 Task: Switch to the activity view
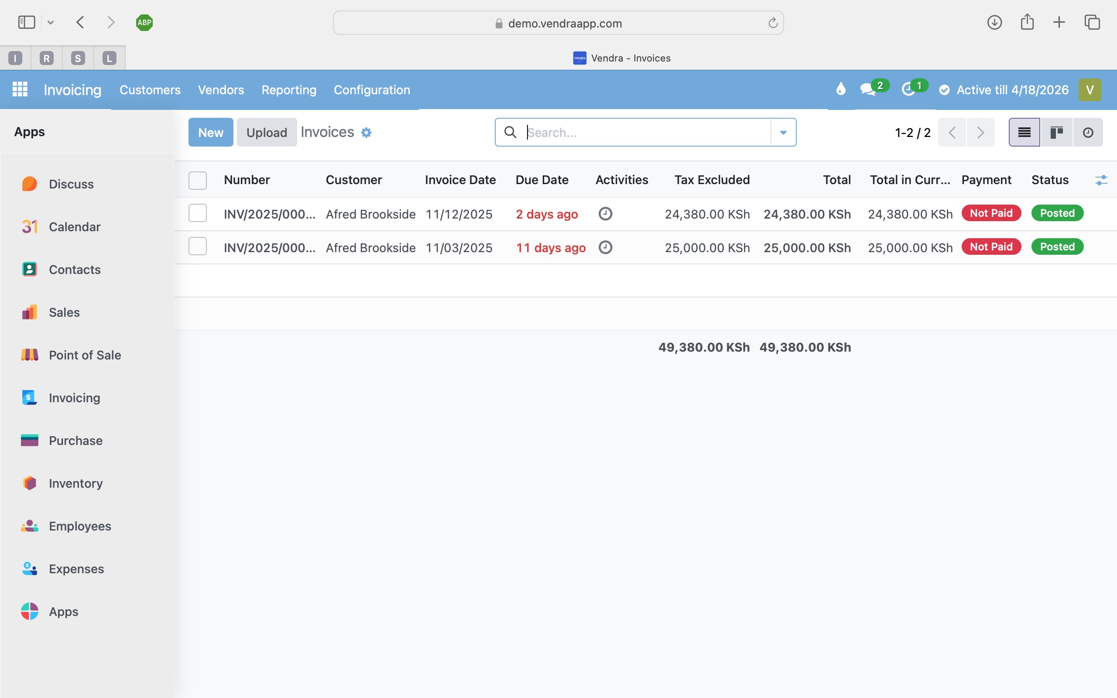tap(1088, 132)
